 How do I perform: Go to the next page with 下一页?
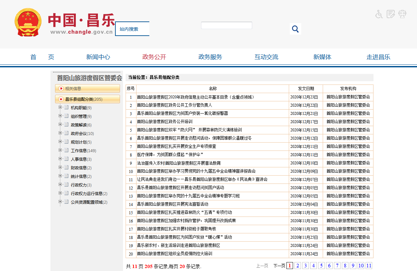(279, 266)
